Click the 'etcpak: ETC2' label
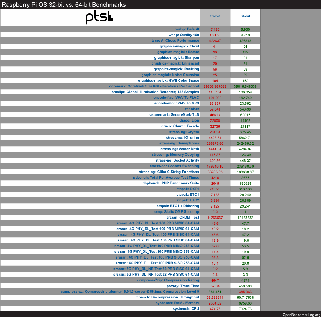 point(188,200)
